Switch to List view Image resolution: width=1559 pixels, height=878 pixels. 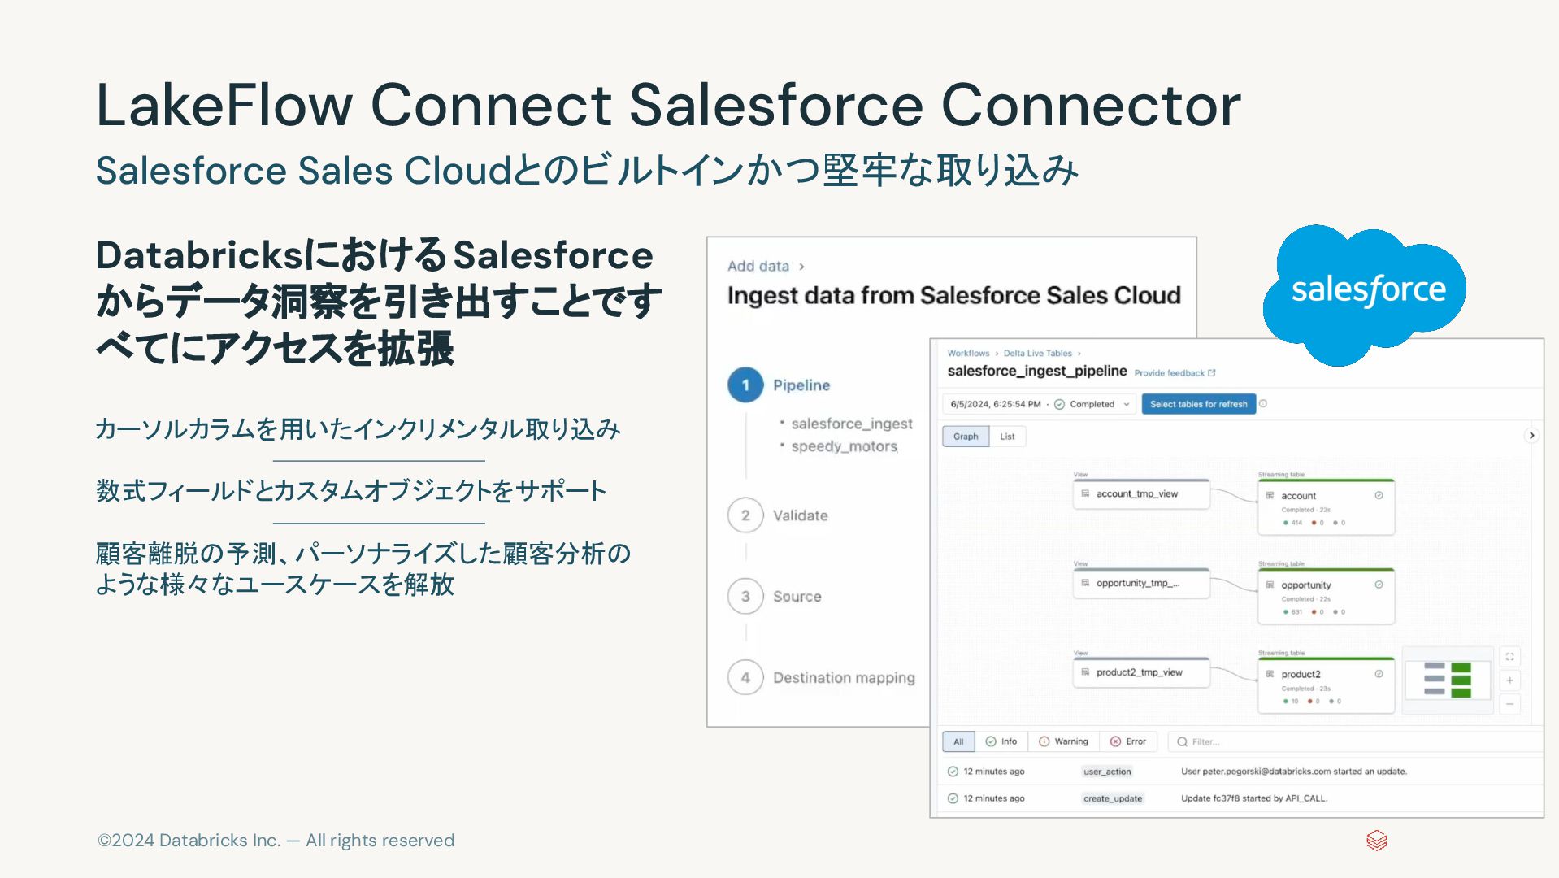tap(1007, 437)
